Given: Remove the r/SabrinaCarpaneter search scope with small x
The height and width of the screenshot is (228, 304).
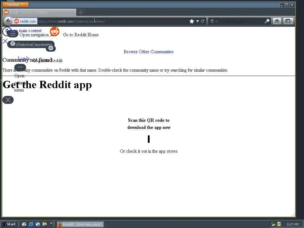Looking at the screenshot, I should 50,48.
